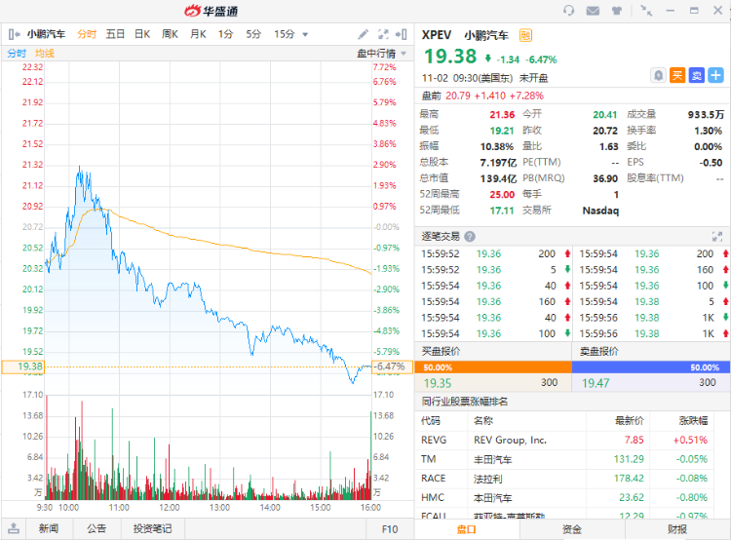Click the pre-market 20.79 quote

click(458, 96)
